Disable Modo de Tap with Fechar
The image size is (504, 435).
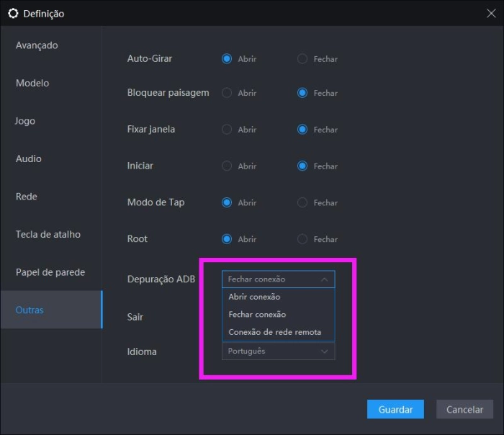pyautogui.click(x=302, y=203)
